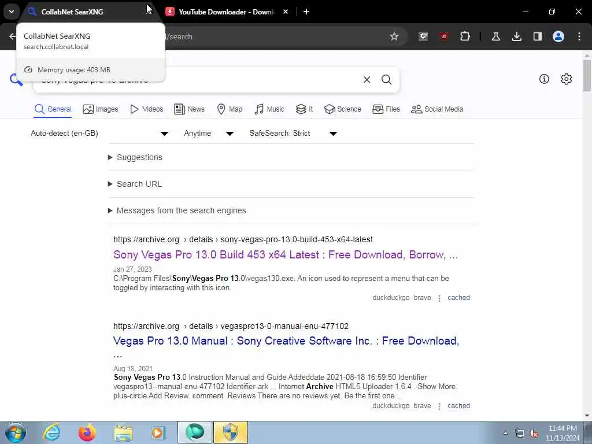Open cached link for Build 453 result
592x444 pixels.
tap(458, 298)
